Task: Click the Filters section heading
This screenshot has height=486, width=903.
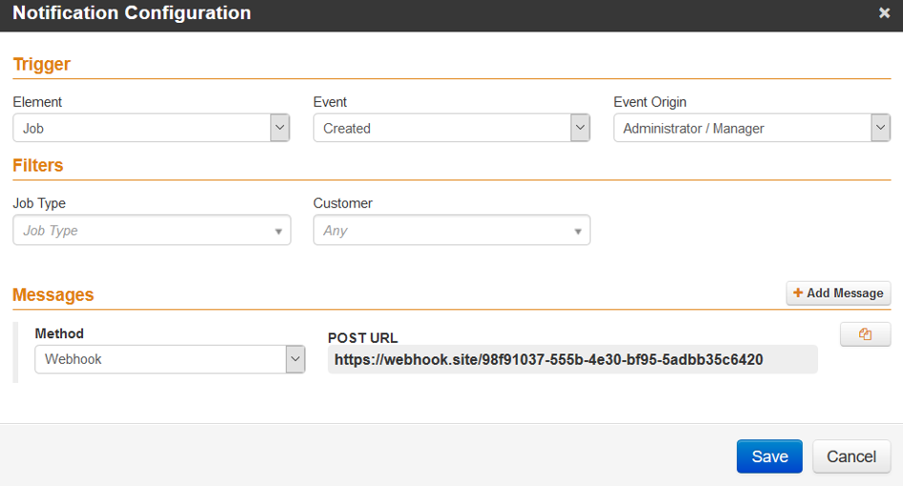Action: (38, 165)
